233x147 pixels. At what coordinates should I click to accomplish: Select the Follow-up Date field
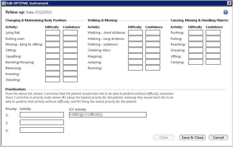pos(43,12)
